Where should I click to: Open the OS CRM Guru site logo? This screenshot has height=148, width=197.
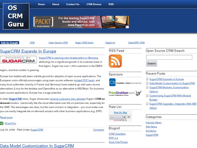point(16,16)
